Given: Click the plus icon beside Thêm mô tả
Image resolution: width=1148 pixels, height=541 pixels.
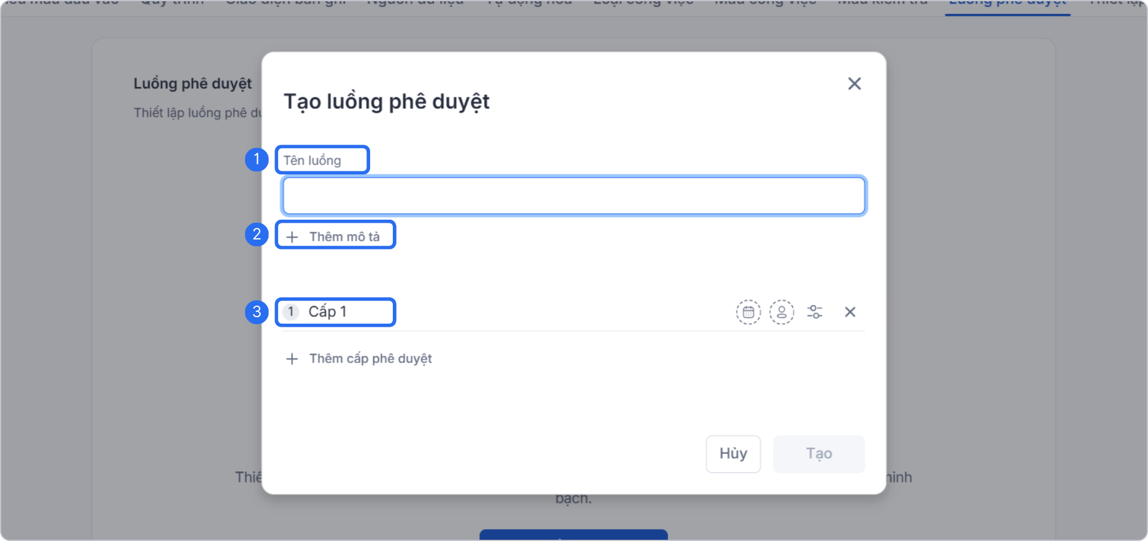Looking at the screenshot, I should pos(292,237).
